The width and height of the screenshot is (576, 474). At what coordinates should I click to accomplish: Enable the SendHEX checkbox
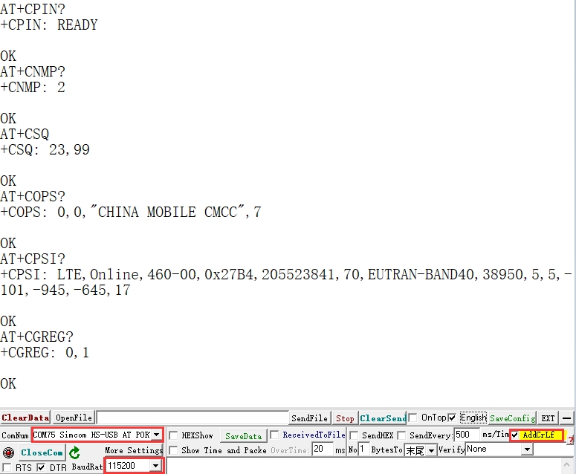(354, 435)
